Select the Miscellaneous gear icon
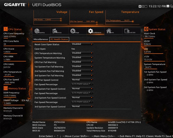This screenshot has width=173, height=138. click(x=91, y=31)
